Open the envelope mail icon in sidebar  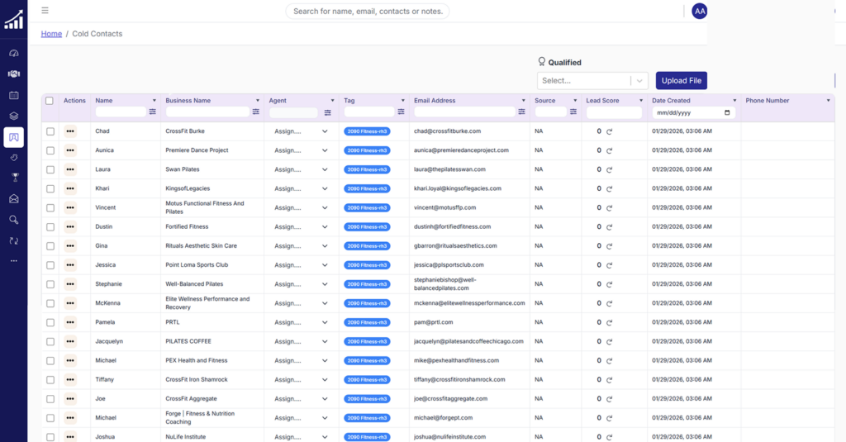pos(13,199)
